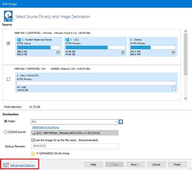192x170 pixels.
Task: Open the CD/DVD burner drive dropdown
Action: 116,133
